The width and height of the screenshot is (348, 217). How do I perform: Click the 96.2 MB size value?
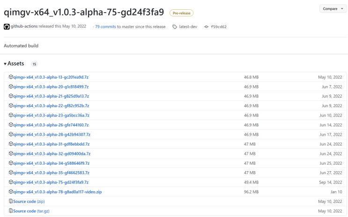coord(251,192)
